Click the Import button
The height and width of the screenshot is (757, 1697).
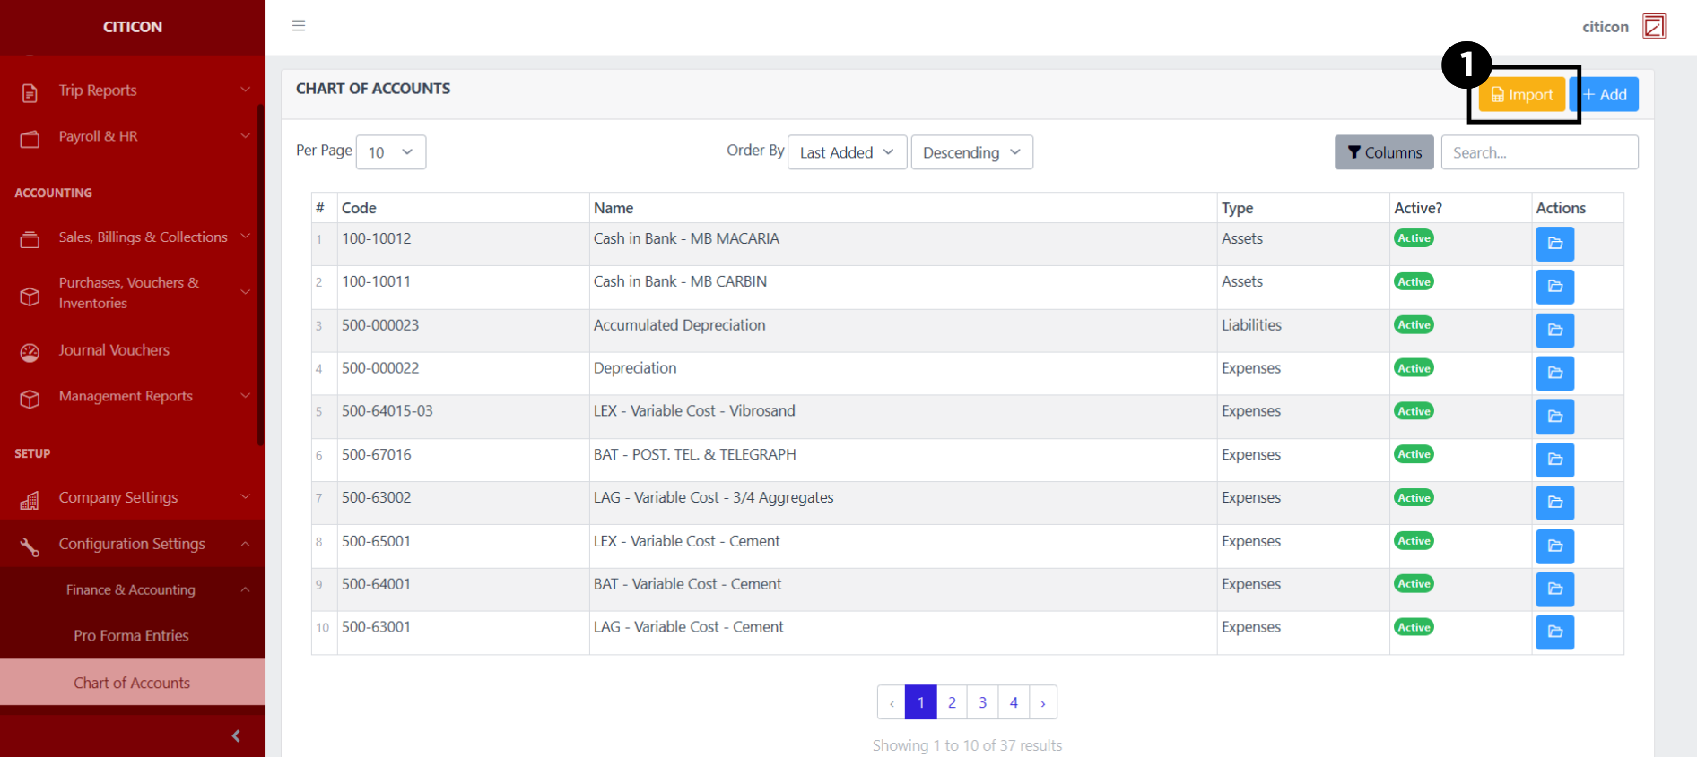point(1521,95)
